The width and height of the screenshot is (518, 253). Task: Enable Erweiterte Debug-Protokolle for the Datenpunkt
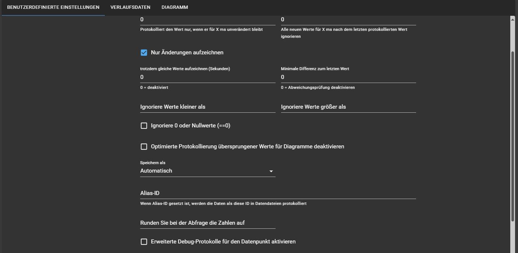coord(144,242)
